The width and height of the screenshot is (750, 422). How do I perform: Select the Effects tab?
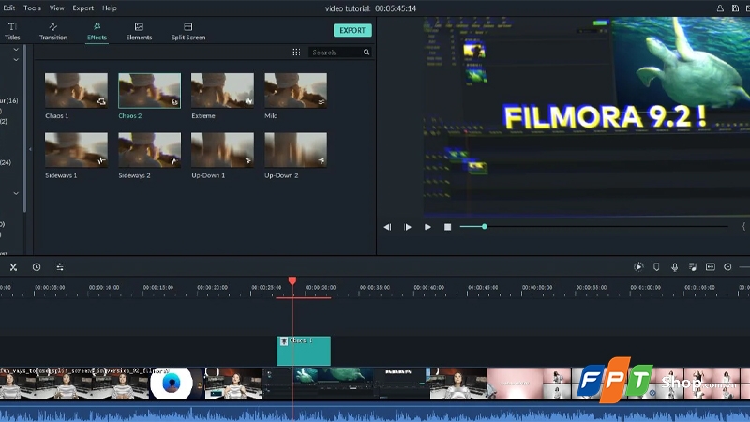(97, 31)
